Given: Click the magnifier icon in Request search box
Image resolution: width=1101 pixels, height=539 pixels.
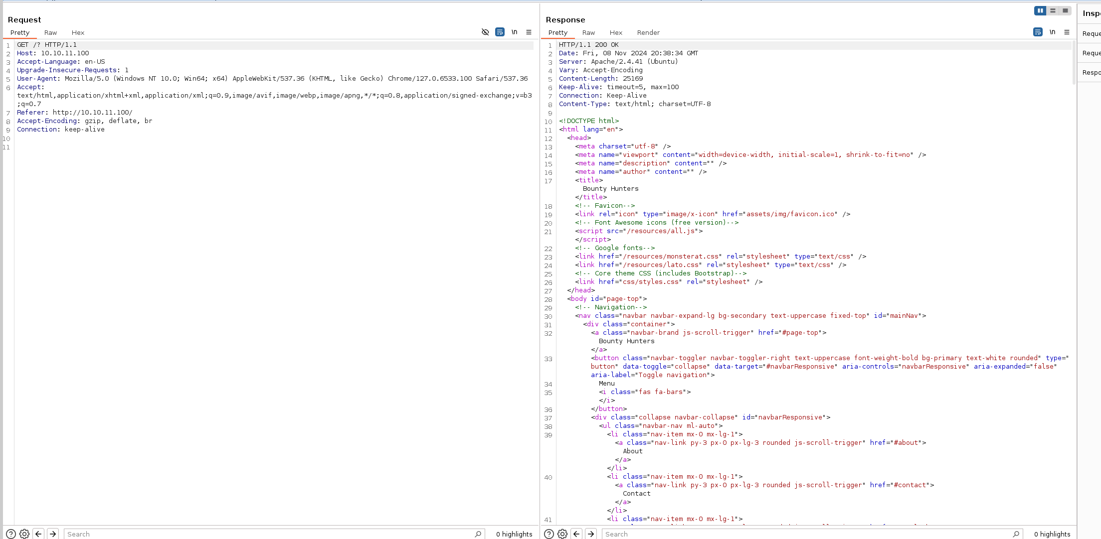Looking at the screenshot, I should coord(478,534).
